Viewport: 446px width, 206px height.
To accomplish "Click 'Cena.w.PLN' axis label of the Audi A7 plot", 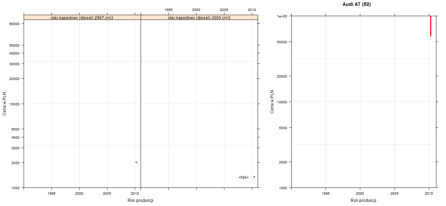I will 272,102.
